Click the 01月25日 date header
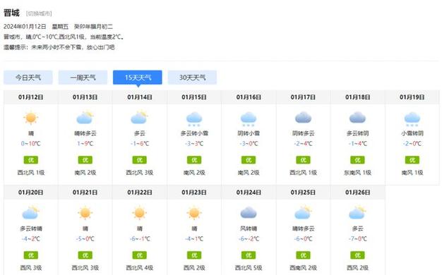The image size is (442, 275). (x=303, y=192)
